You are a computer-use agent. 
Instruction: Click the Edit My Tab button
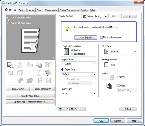click(x=72, y=109)
